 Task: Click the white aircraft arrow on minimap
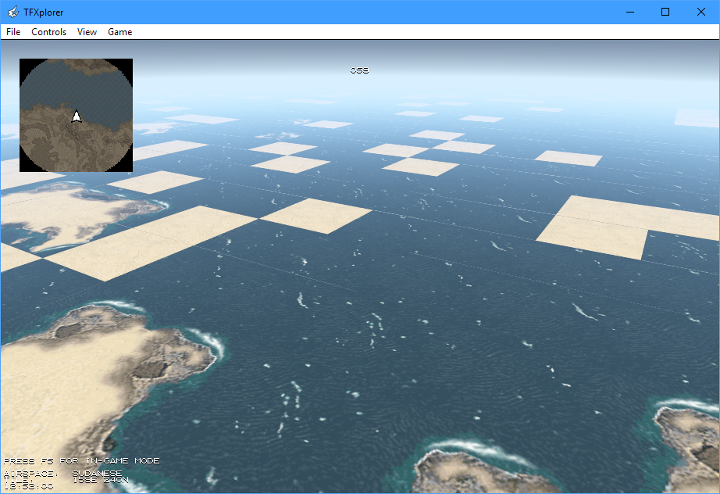[x=77, y=116]
